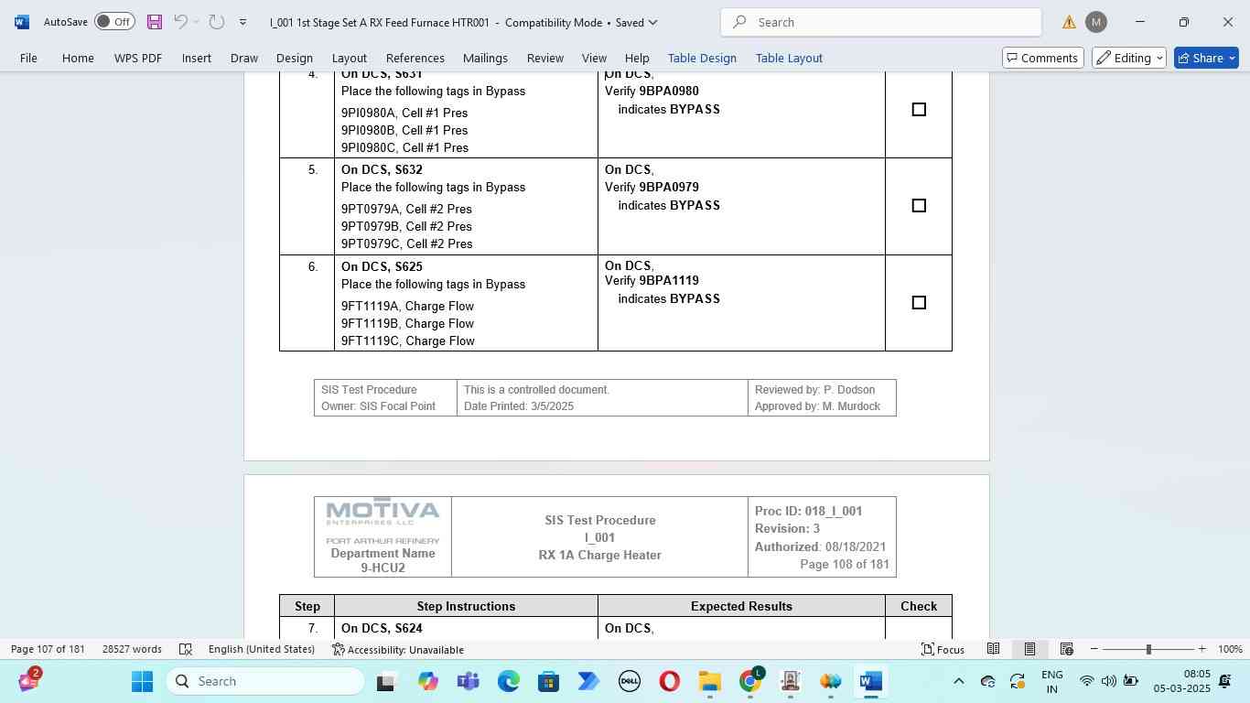Click the Redo arrow icon
The width and height of the screenshot is (1250, 703).
pyautogui.click(x=216, y=22)
